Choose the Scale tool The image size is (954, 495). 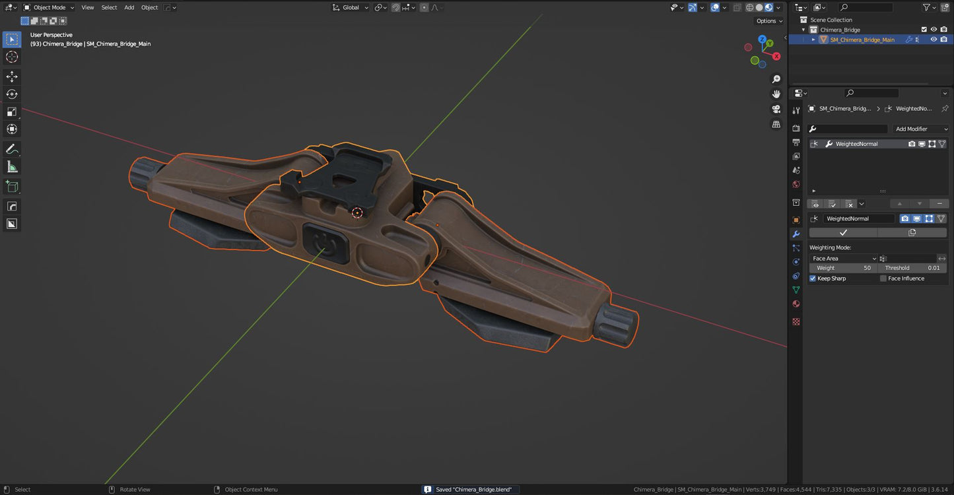12,112
